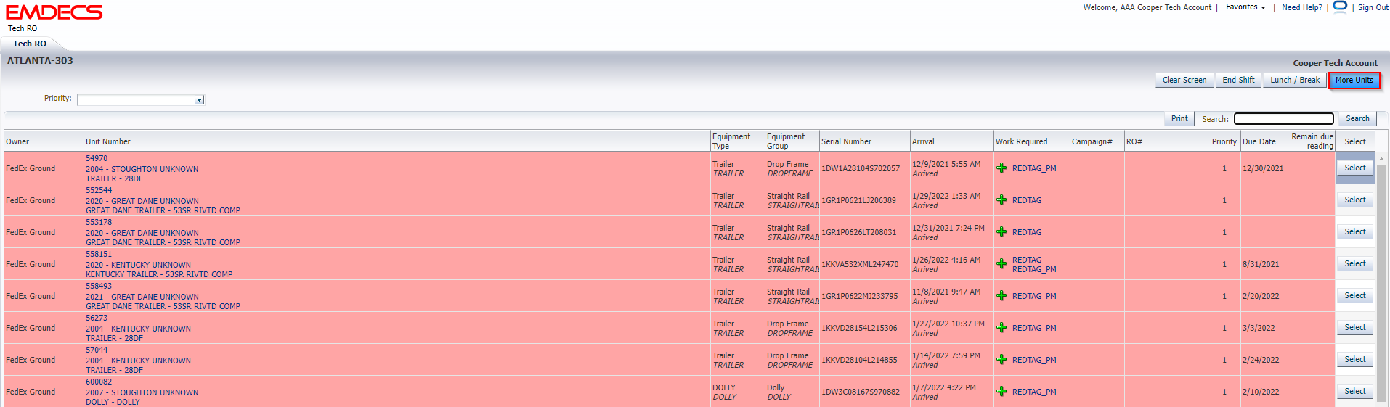
Task: Click the End Shift button
Action: 1238,81
